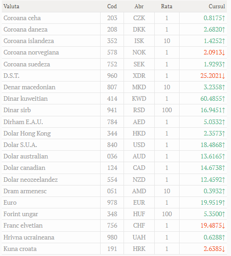Select the Coroana suedeza row name
Viewport: 231px width, 256px height.
coord(27,64)
